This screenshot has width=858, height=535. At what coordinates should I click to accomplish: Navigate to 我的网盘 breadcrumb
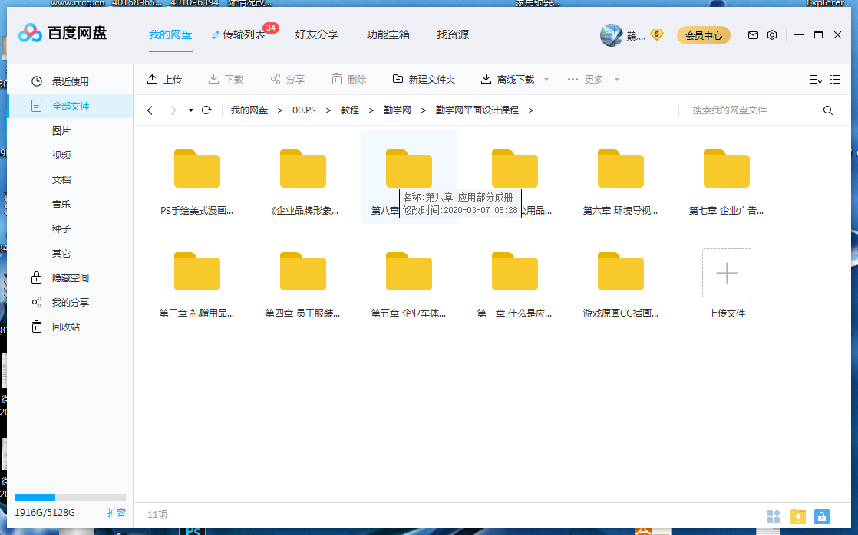[x=249, y=110]
